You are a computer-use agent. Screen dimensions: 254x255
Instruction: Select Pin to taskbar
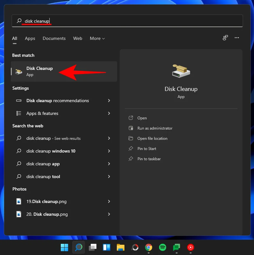(x=149, y=159)
